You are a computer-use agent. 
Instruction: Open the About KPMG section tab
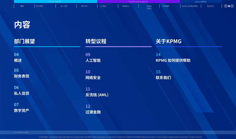click(201, 2)
